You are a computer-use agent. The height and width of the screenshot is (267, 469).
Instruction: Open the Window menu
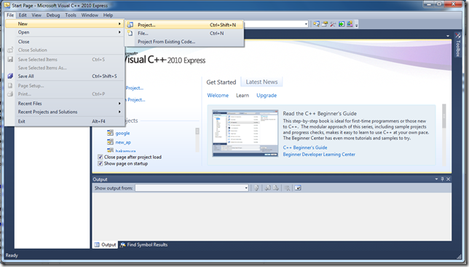point(90,15)
